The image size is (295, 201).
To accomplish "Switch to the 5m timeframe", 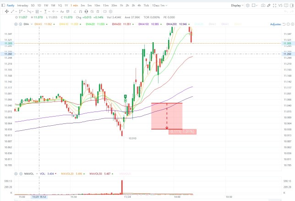I will [90, 6].
